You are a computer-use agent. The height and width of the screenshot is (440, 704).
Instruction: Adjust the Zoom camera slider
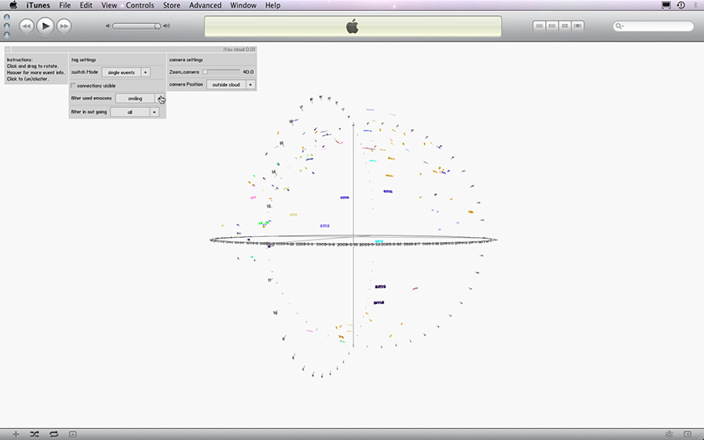205,72
